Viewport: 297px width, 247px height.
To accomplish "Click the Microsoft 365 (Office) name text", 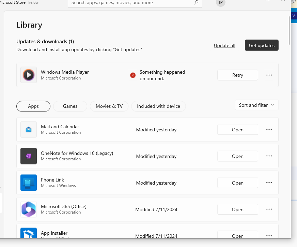I will pos(64,206).
